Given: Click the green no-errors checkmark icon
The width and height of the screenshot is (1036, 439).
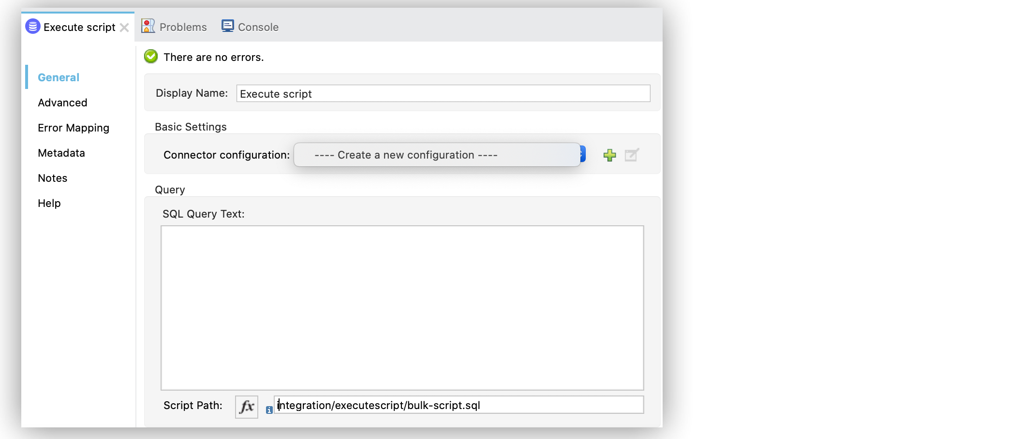Looking at the screenshot, I should [150, 57].
